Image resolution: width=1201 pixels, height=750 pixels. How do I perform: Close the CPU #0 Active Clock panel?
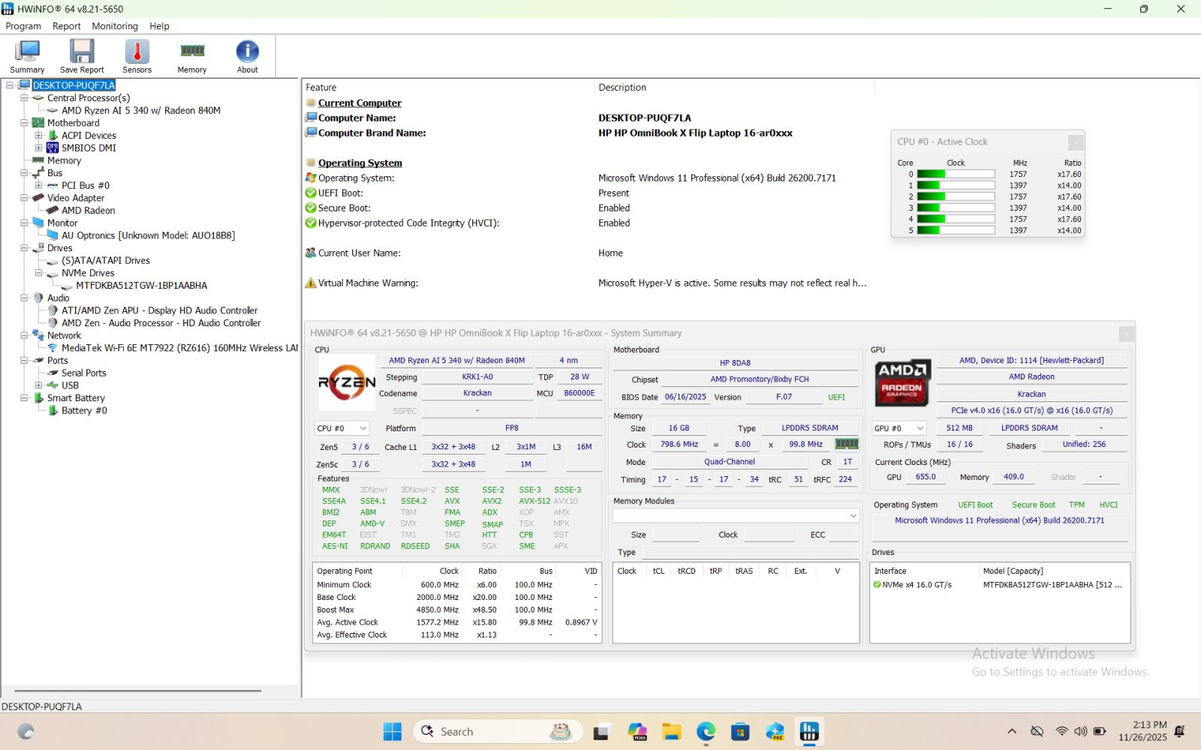1076,142
